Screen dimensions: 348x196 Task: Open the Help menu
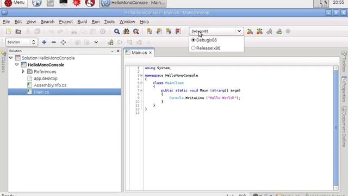(x=144, y=22)
